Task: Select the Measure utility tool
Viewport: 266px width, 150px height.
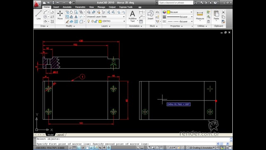Action: [200, 15]
